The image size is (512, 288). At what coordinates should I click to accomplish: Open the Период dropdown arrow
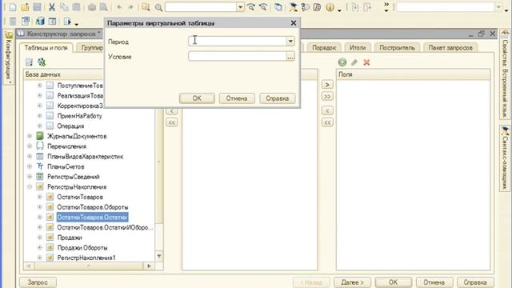pos(290,41)
